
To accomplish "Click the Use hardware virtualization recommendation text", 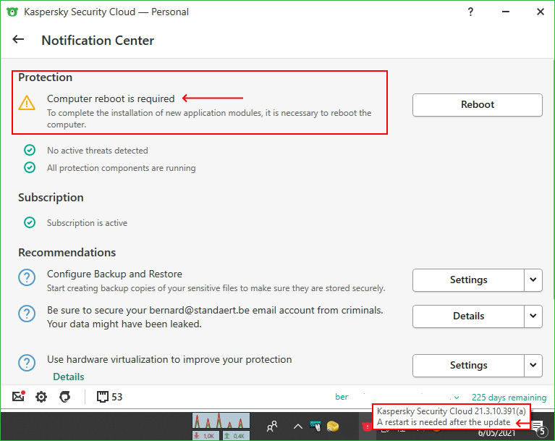I will point(169,359).
